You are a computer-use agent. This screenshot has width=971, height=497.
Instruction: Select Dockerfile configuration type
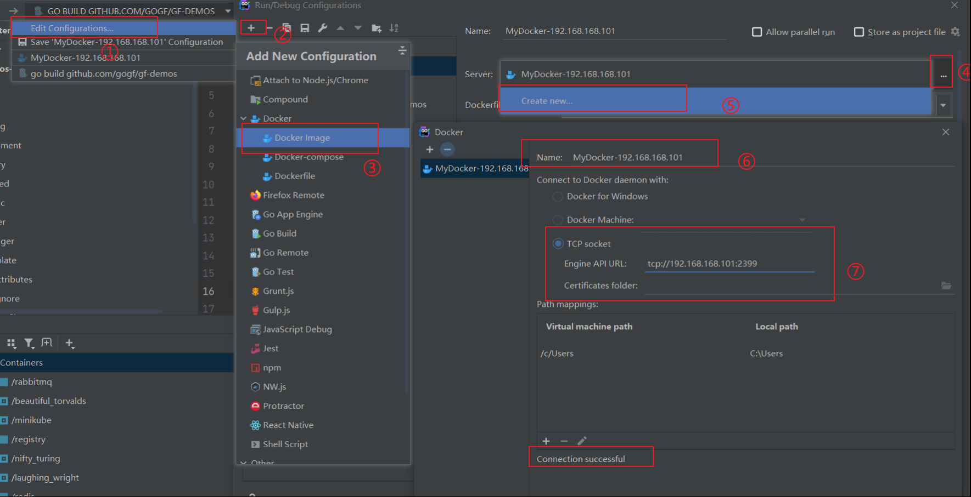coord(323,176)
